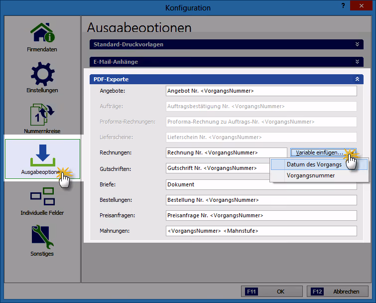376x303 pixels.
Task: Click the help question mark icon
Action: 343,5
